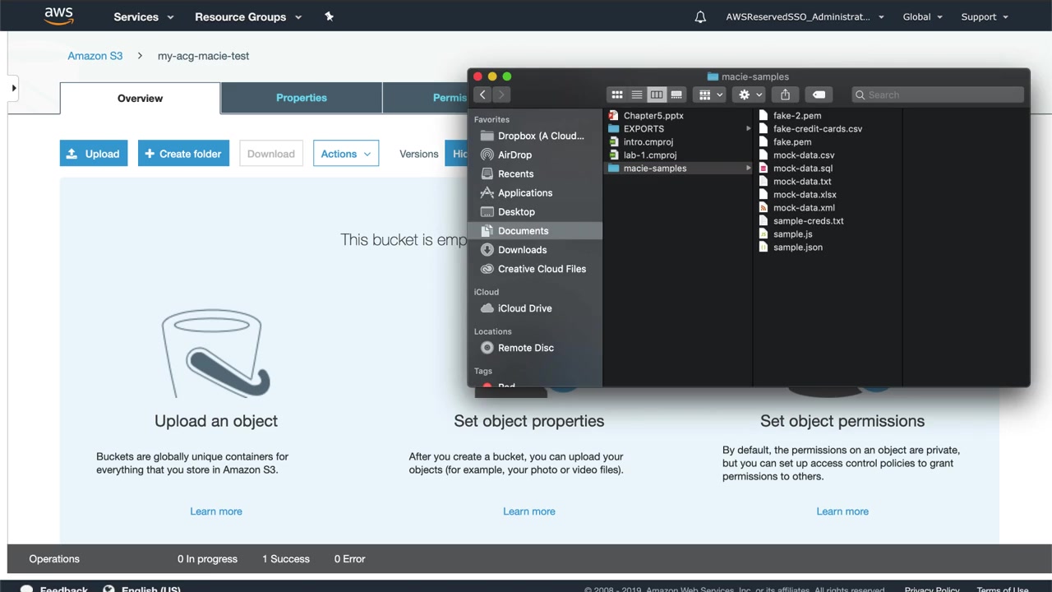The height and width of the screenshot is (592, 1052).
Task: Click the Operations label in the status bar
Action: 54,559
